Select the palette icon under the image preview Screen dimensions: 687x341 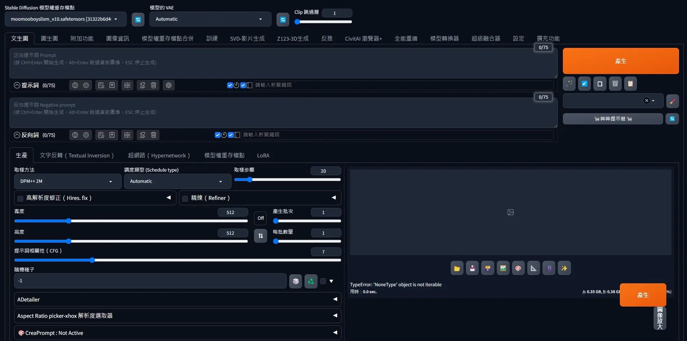point(518,268)
